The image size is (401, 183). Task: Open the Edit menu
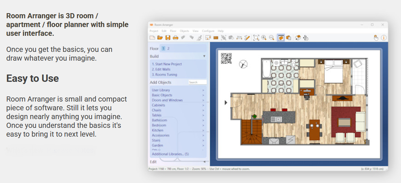164,31
